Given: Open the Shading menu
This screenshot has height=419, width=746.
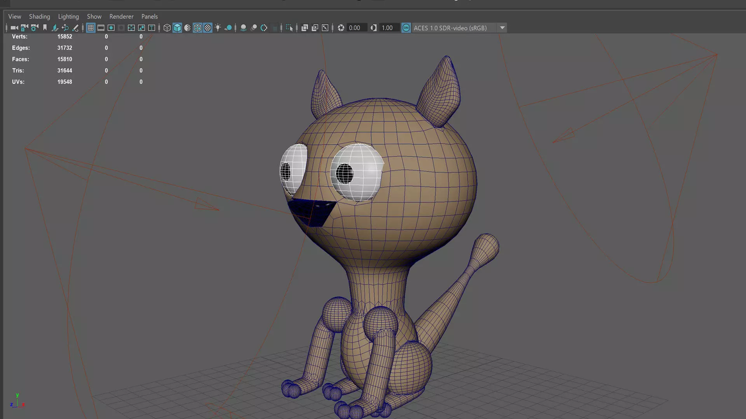Looking at the screenshot, I should tap(40, 17).
